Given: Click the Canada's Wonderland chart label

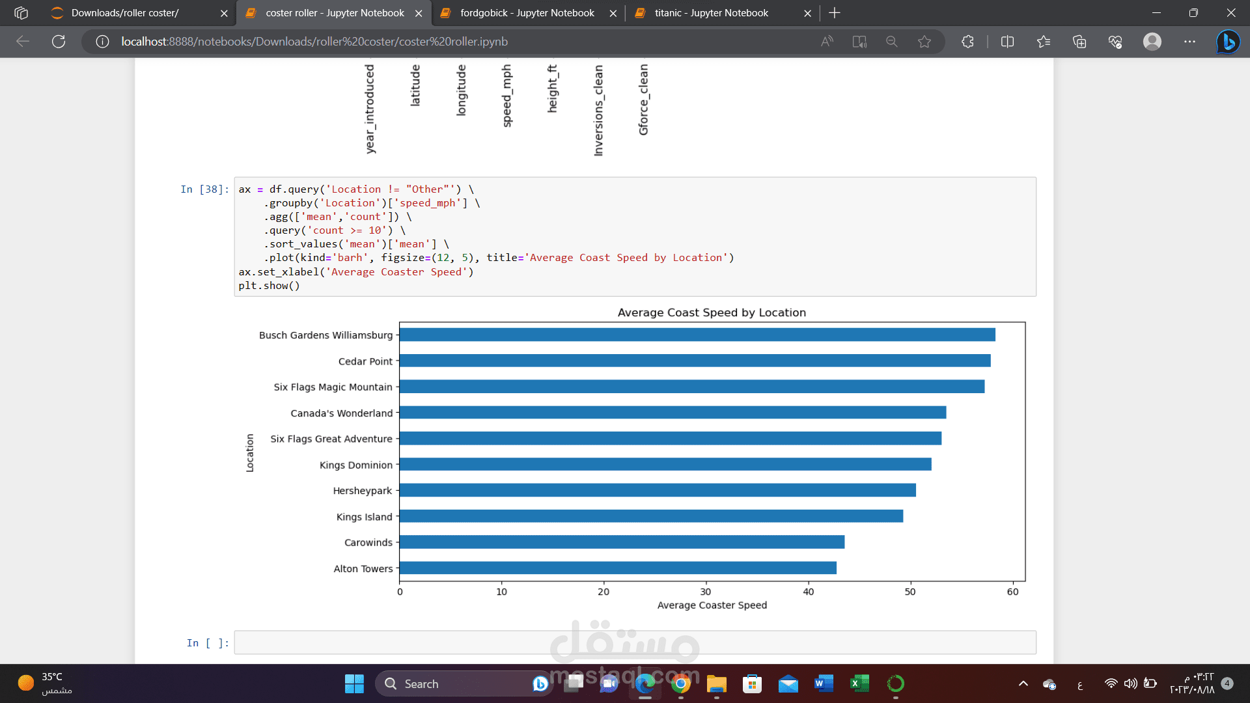Looking at the screenshot, I should (341, 413).
